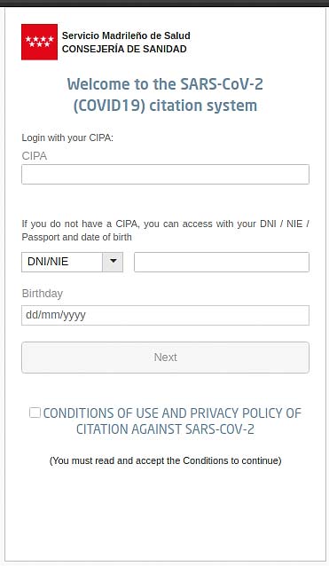The height and width of the screenshot is (566, 329).
Task: Tick the conditions of use acceptance checkbox
Action: [35, 413]
